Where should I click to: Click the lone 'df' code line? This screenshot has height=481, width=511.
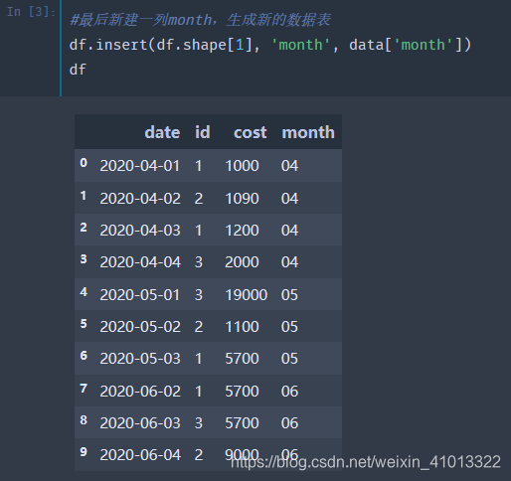click(78, 70)
